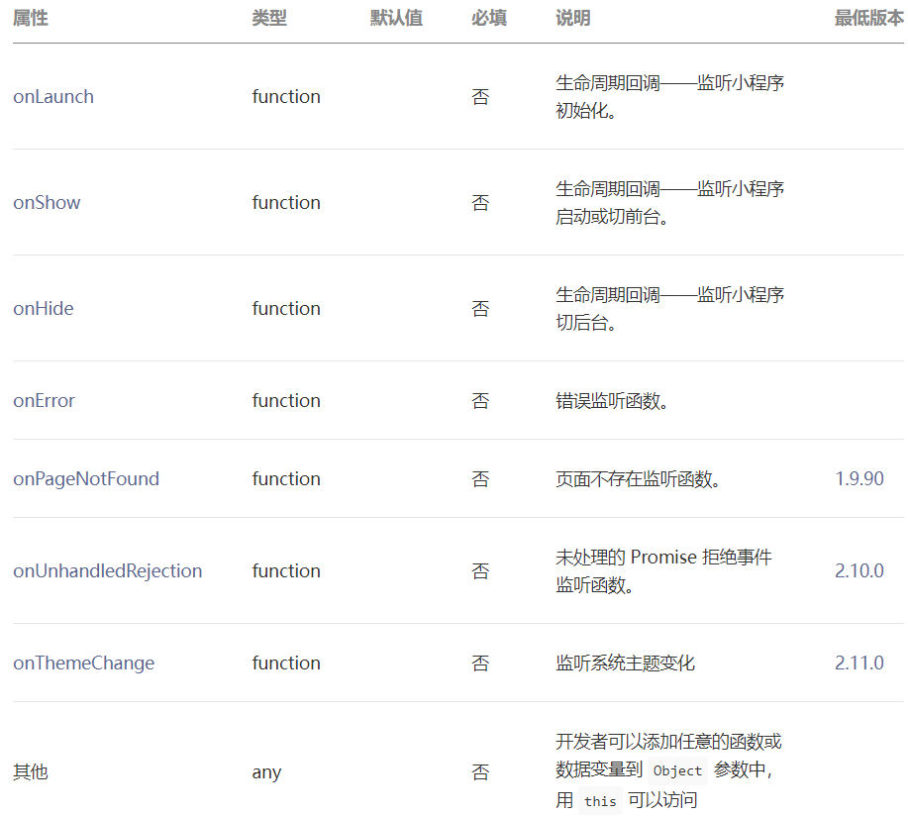Image resolution: width=908 pixels, height=816 pixels.
Task: Click version link 1.9.90
Action: 859,478
